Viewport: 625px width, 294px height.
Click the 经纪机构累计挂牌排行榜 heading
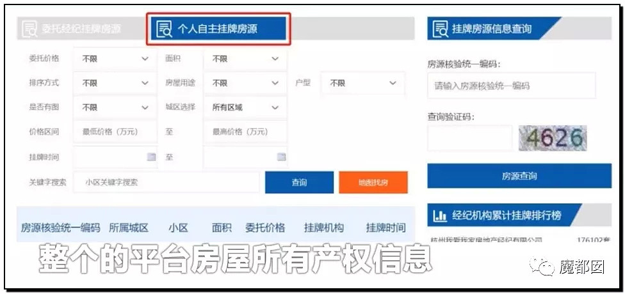click(507, 215)
